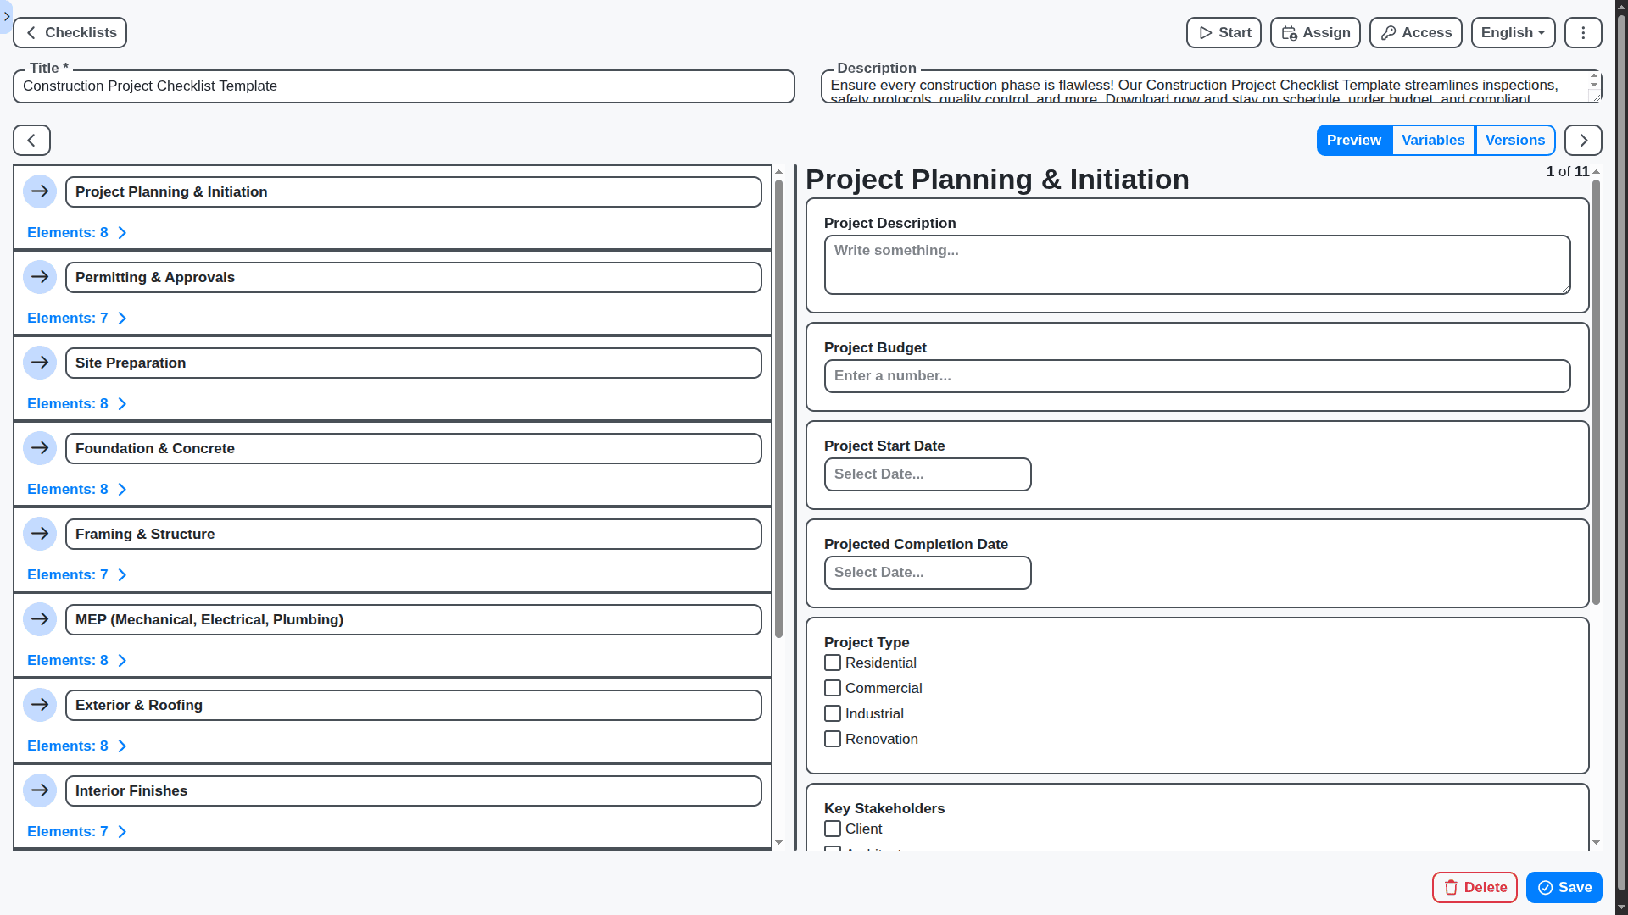Image resolution: width=1628 pixels, height=915 pixels.
Task: Open the English language dropdown
Action: tap(1513, 32)
